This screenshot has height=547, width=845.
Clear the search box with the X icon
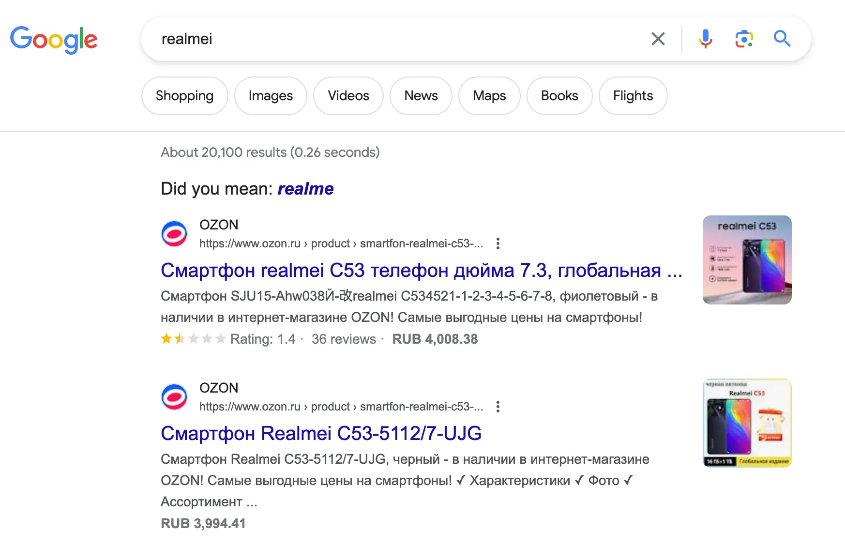click(x=658, y=39)
